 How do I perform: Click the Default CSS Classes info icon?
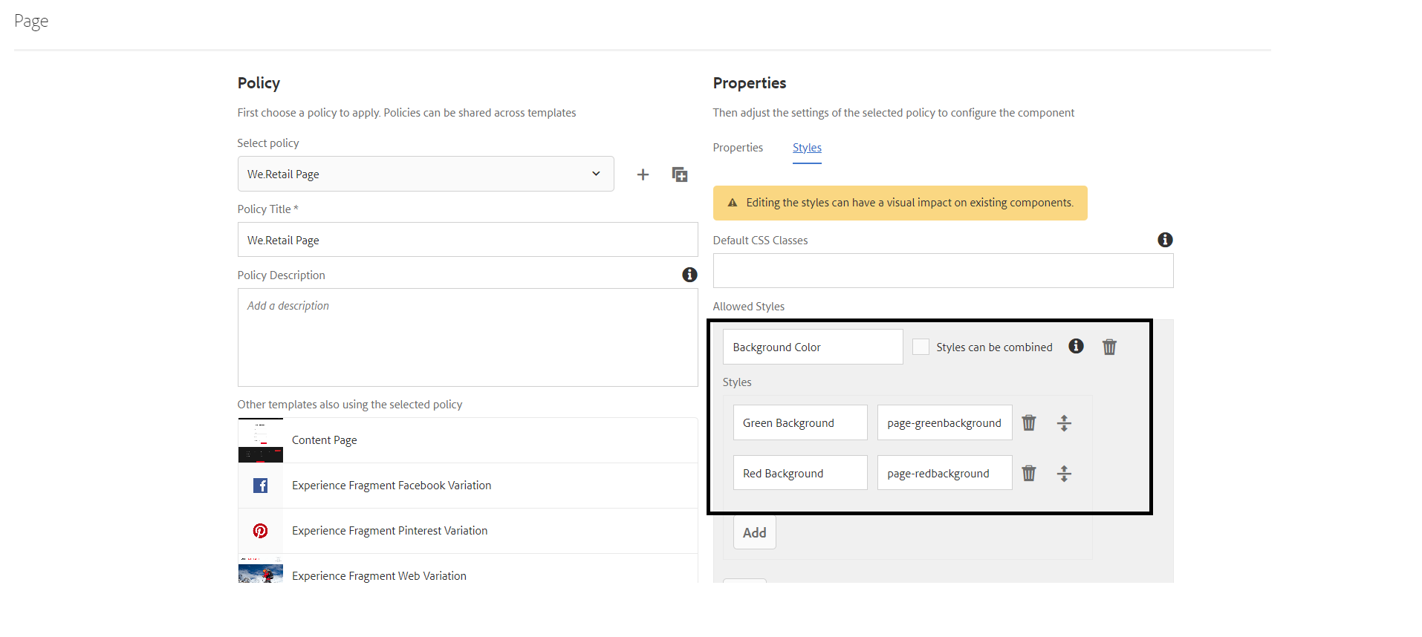pyautogui.click(x=1165, y=240)
